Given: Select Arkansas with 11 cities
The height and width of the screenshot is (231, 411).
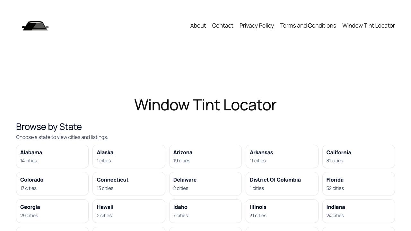Looking at the screenshot, I should 282,156.
